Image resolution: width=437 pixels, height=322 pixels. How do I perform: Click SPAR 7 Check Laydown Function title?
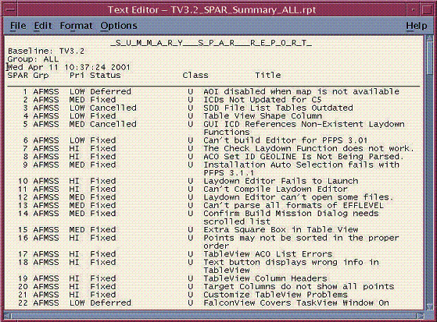[x=309, y=148]
